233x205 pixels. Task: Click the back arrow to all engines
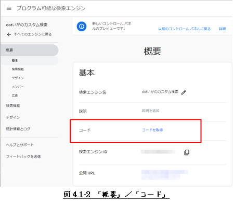click(9, 34)
